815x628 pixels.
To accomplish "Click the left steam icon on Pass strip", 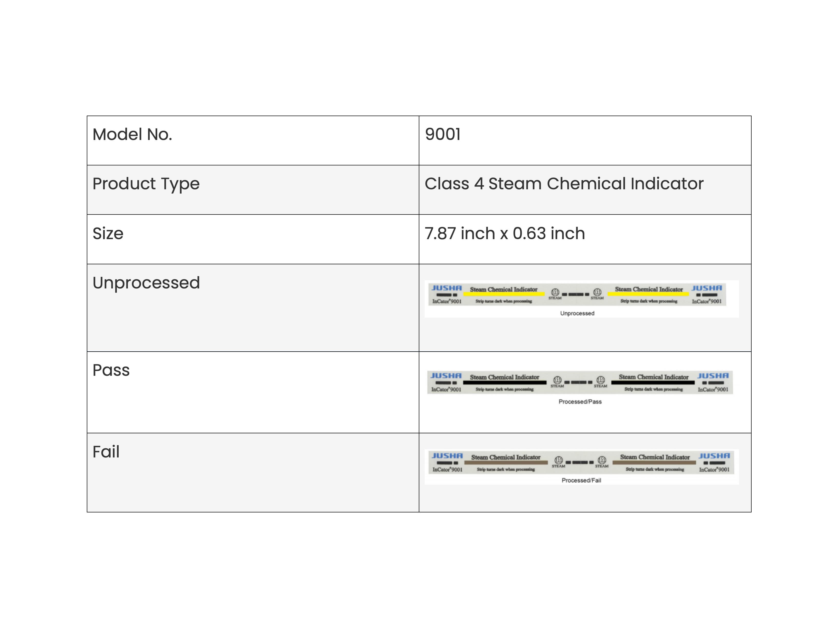I will (557, 380).
